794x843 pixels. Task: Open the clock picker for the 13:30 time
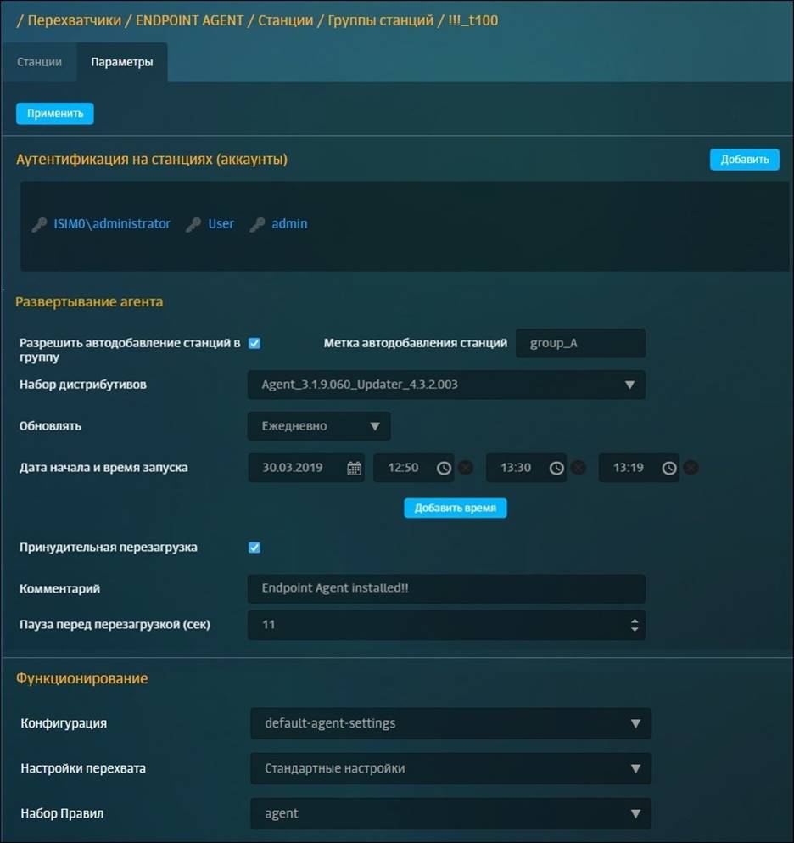[556, 468]
